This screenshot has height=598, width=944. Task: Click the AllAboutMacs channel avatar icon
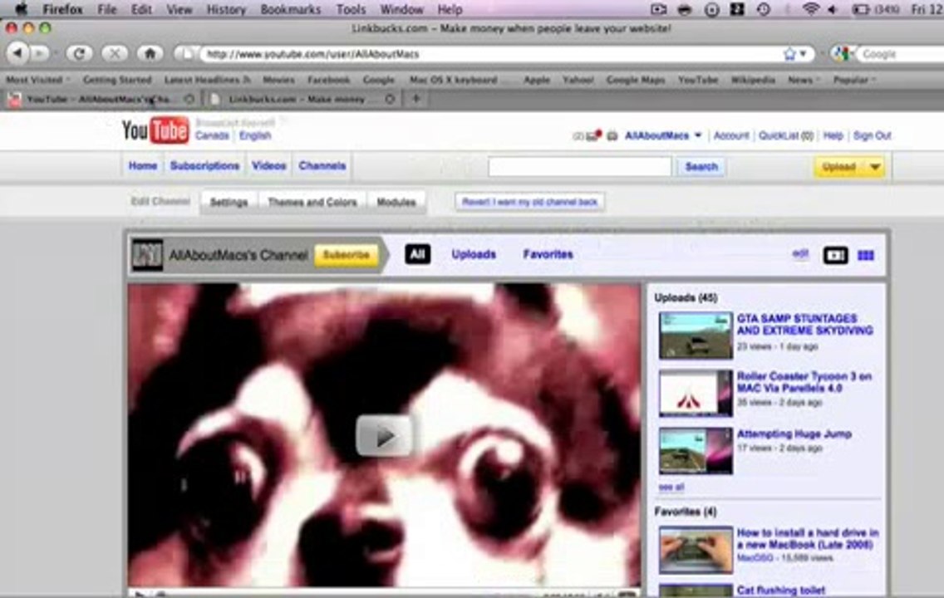[x=148, y=254]
